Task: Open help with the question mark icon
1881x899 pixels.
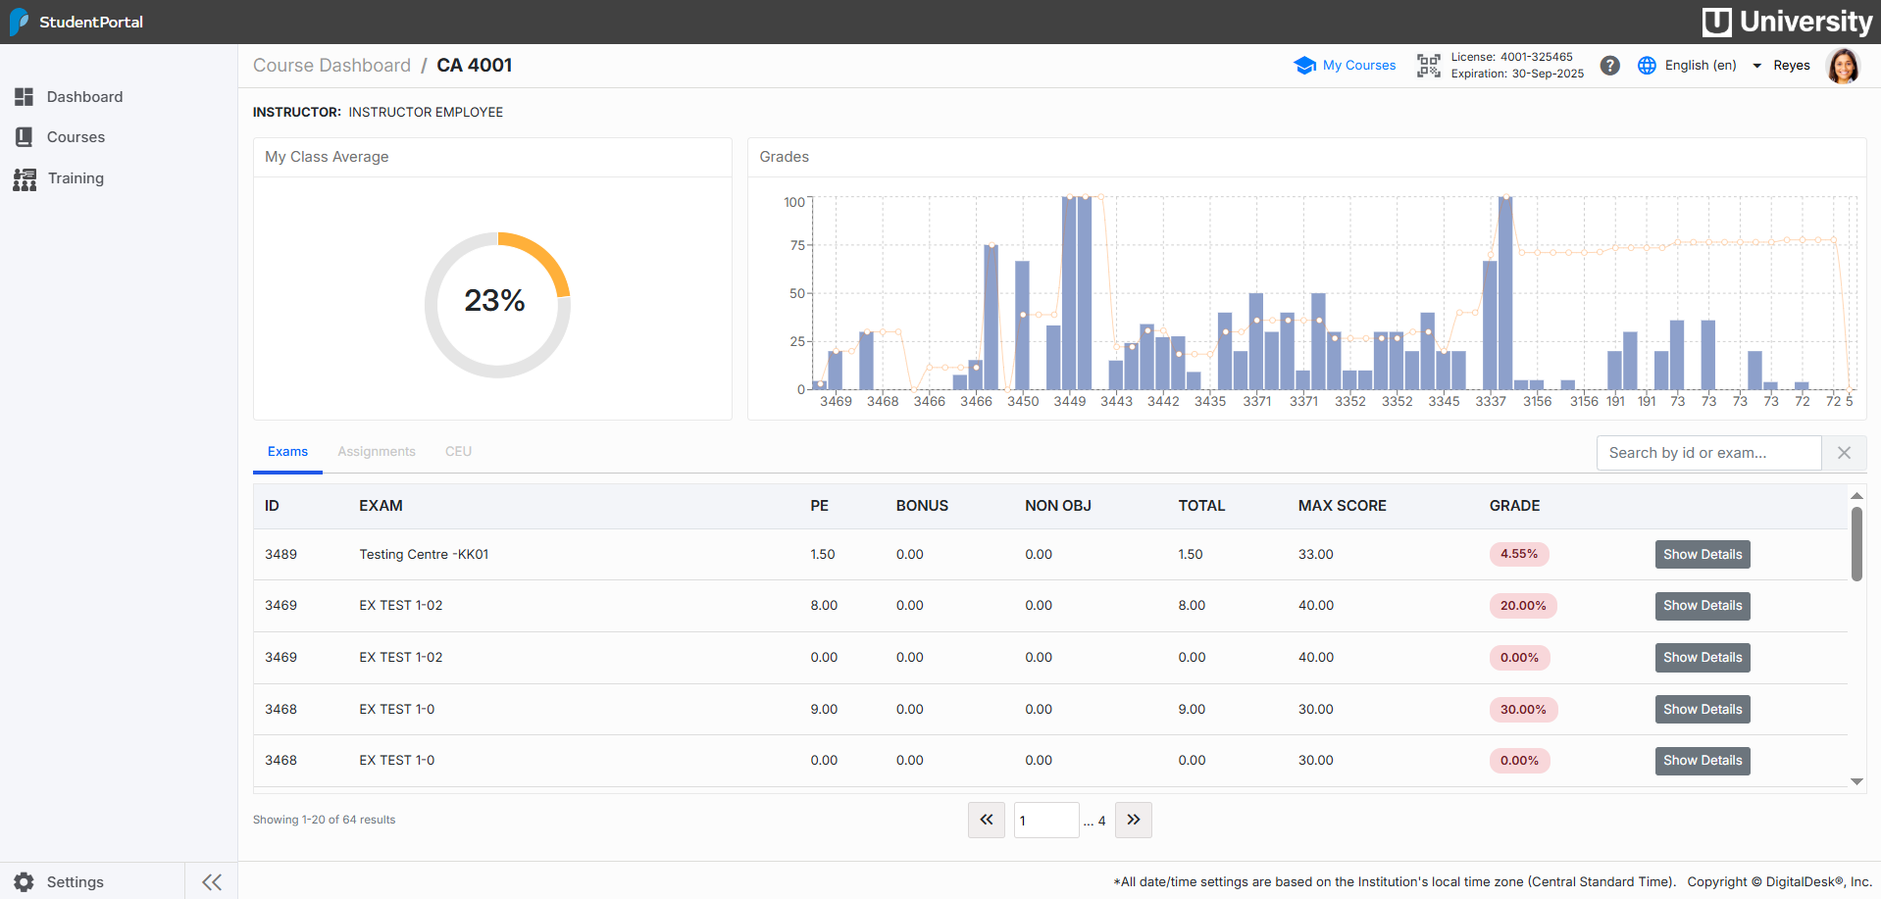Action: coord(1609,66)
